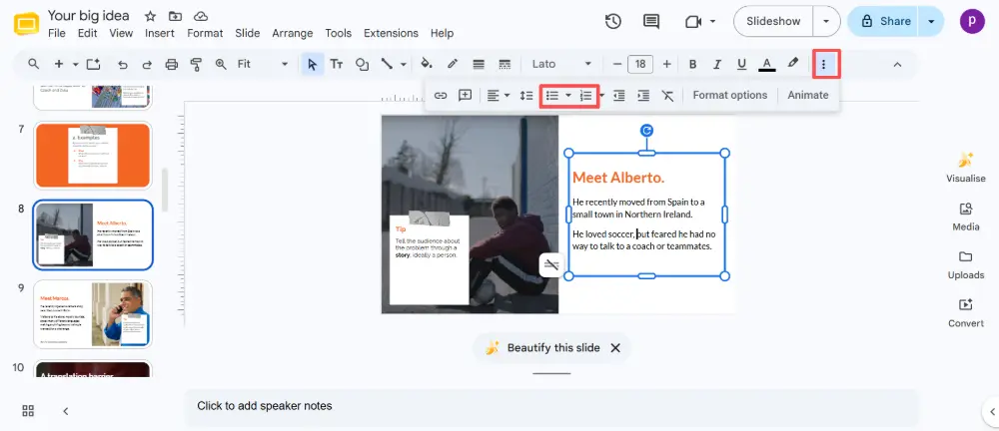Increase font size with plus button
The image size is (999, 431).
667,64
